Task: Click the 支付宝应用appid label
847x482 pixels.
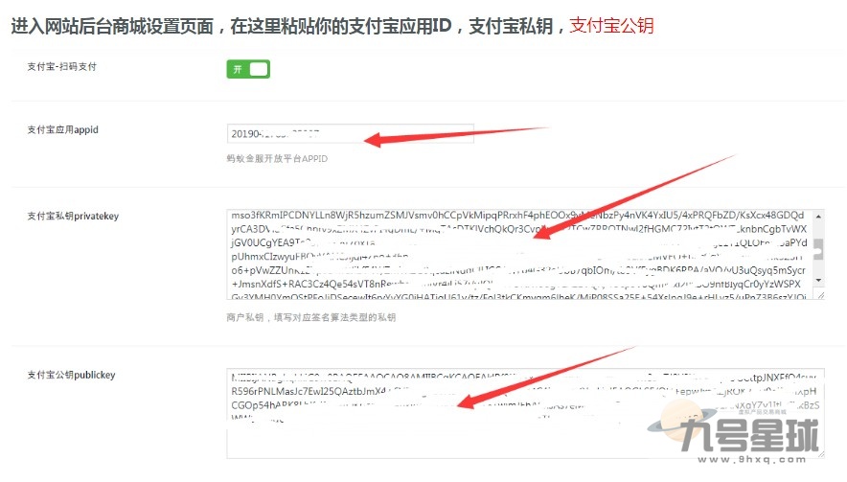Action: pyautogui.click(x=62, y=129)
